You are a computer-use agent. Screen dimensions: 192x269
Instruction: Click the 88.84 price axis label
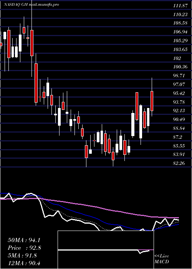(179, 128)
